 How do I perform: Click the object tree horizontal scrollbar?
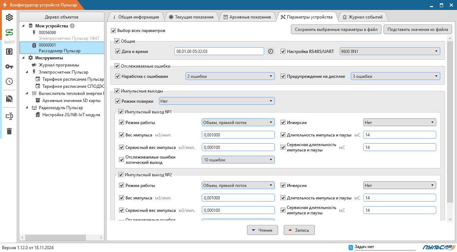pos(56,237)
